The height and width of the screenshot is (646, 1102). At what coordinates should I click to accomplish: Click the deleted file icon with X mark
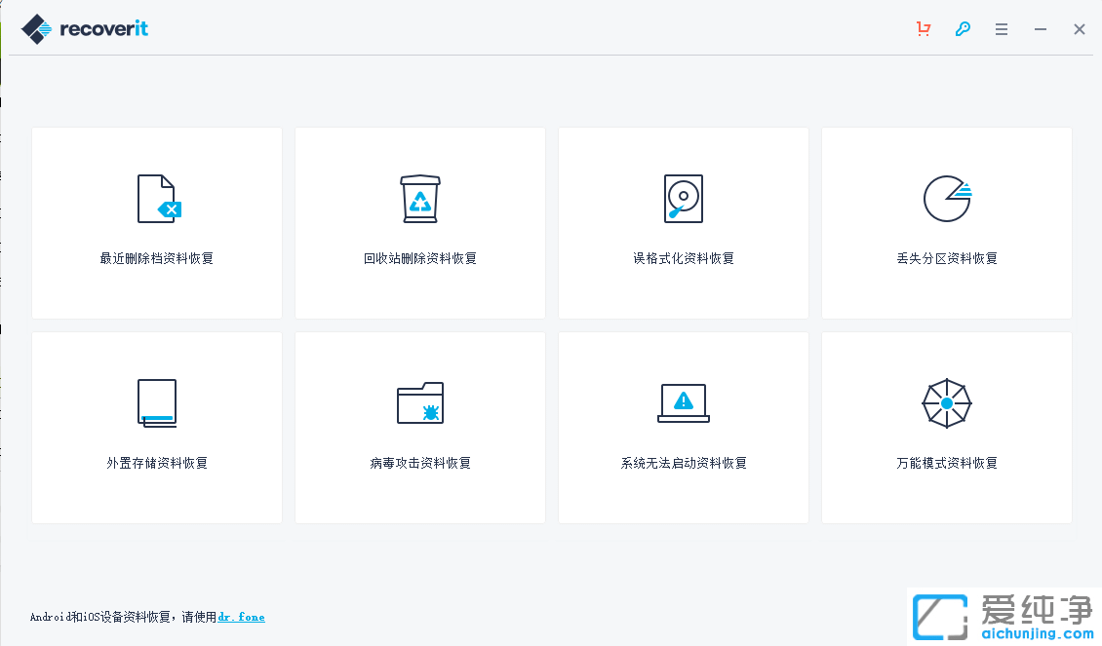[x=158, y=200]
